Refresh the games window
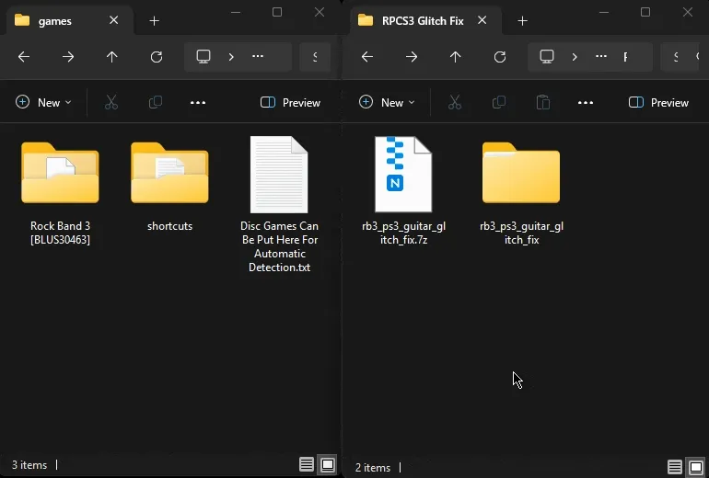709x478 pixels. click(x=157, y=57)
